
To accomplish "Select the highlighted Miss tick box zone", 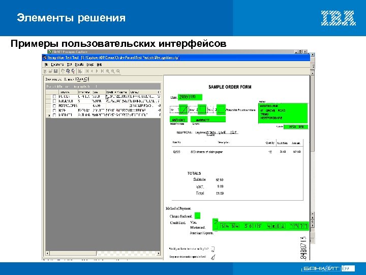I will (221, 109).
